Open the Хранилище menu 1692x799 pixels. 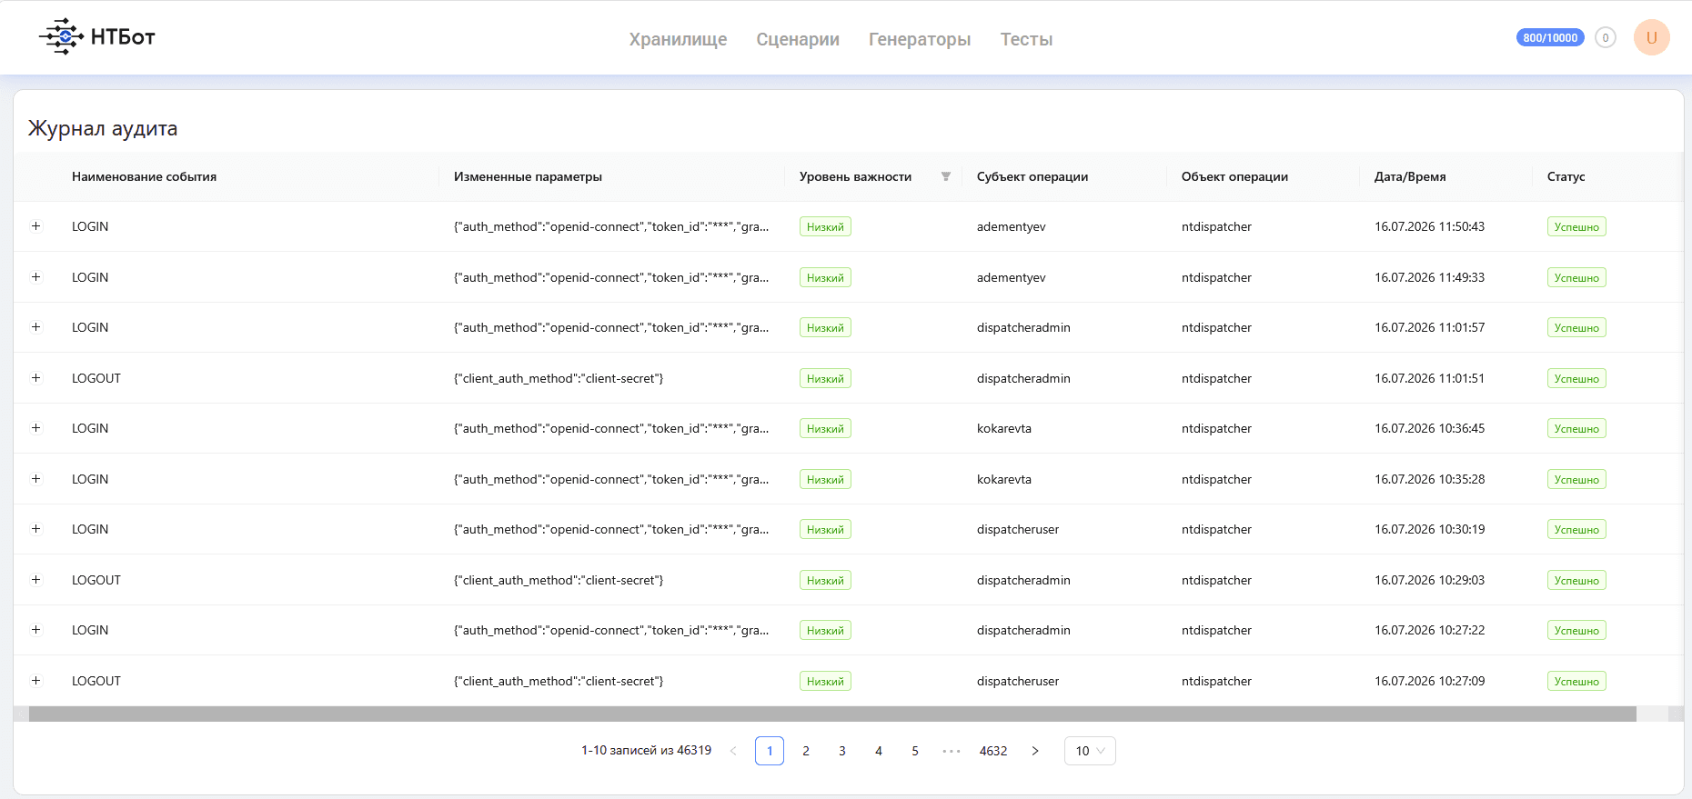[x=678, y=39]
